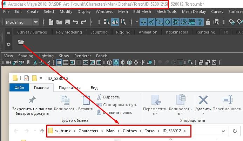The image size is (243, 141).
Task: Click smooth shade all blue cube icon
Action: pos(116,62)
